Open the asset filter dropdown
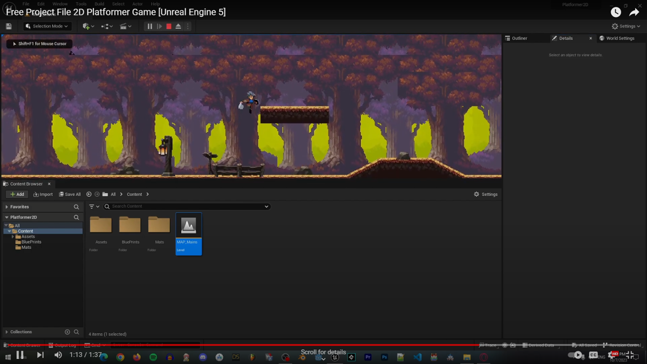Viewport: 647px width, 364px height. [94, 206]
